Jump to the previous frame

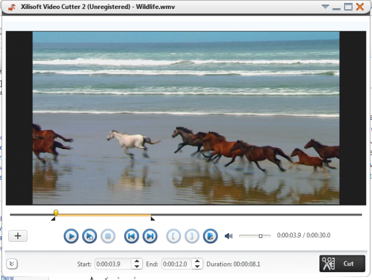click(x=131, y=236)
